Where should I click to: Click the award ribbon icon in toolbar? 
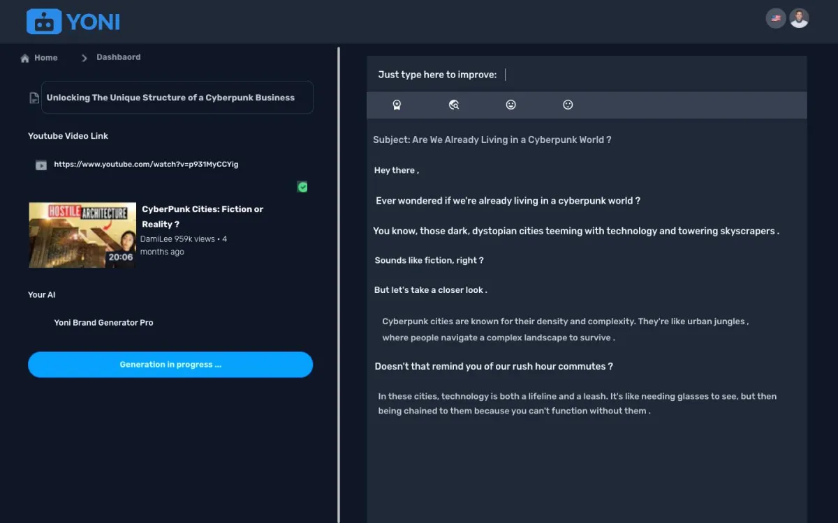[397, 105]
